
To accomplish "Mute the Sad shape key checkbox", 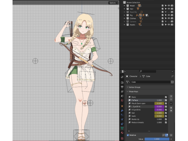I will [166, 113].
